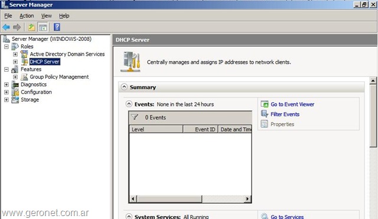Collapse the System Services section chevron

click(129, 217)
